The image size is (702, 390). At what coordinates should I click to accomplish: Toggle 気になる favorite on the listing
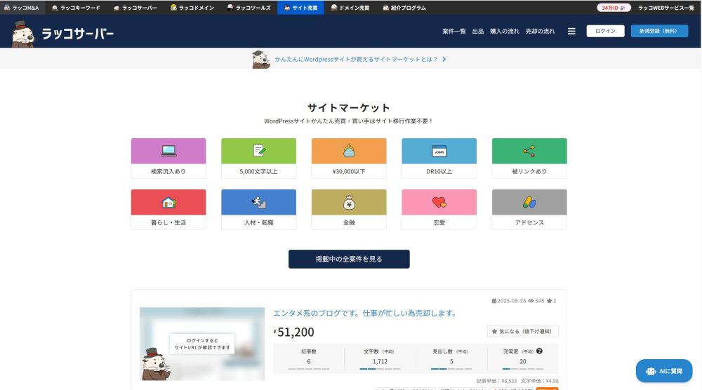point(523,331)
